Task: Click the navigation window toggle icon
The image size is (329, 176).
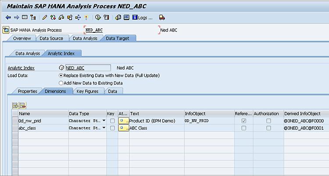Action: click(x=25, y=17)
